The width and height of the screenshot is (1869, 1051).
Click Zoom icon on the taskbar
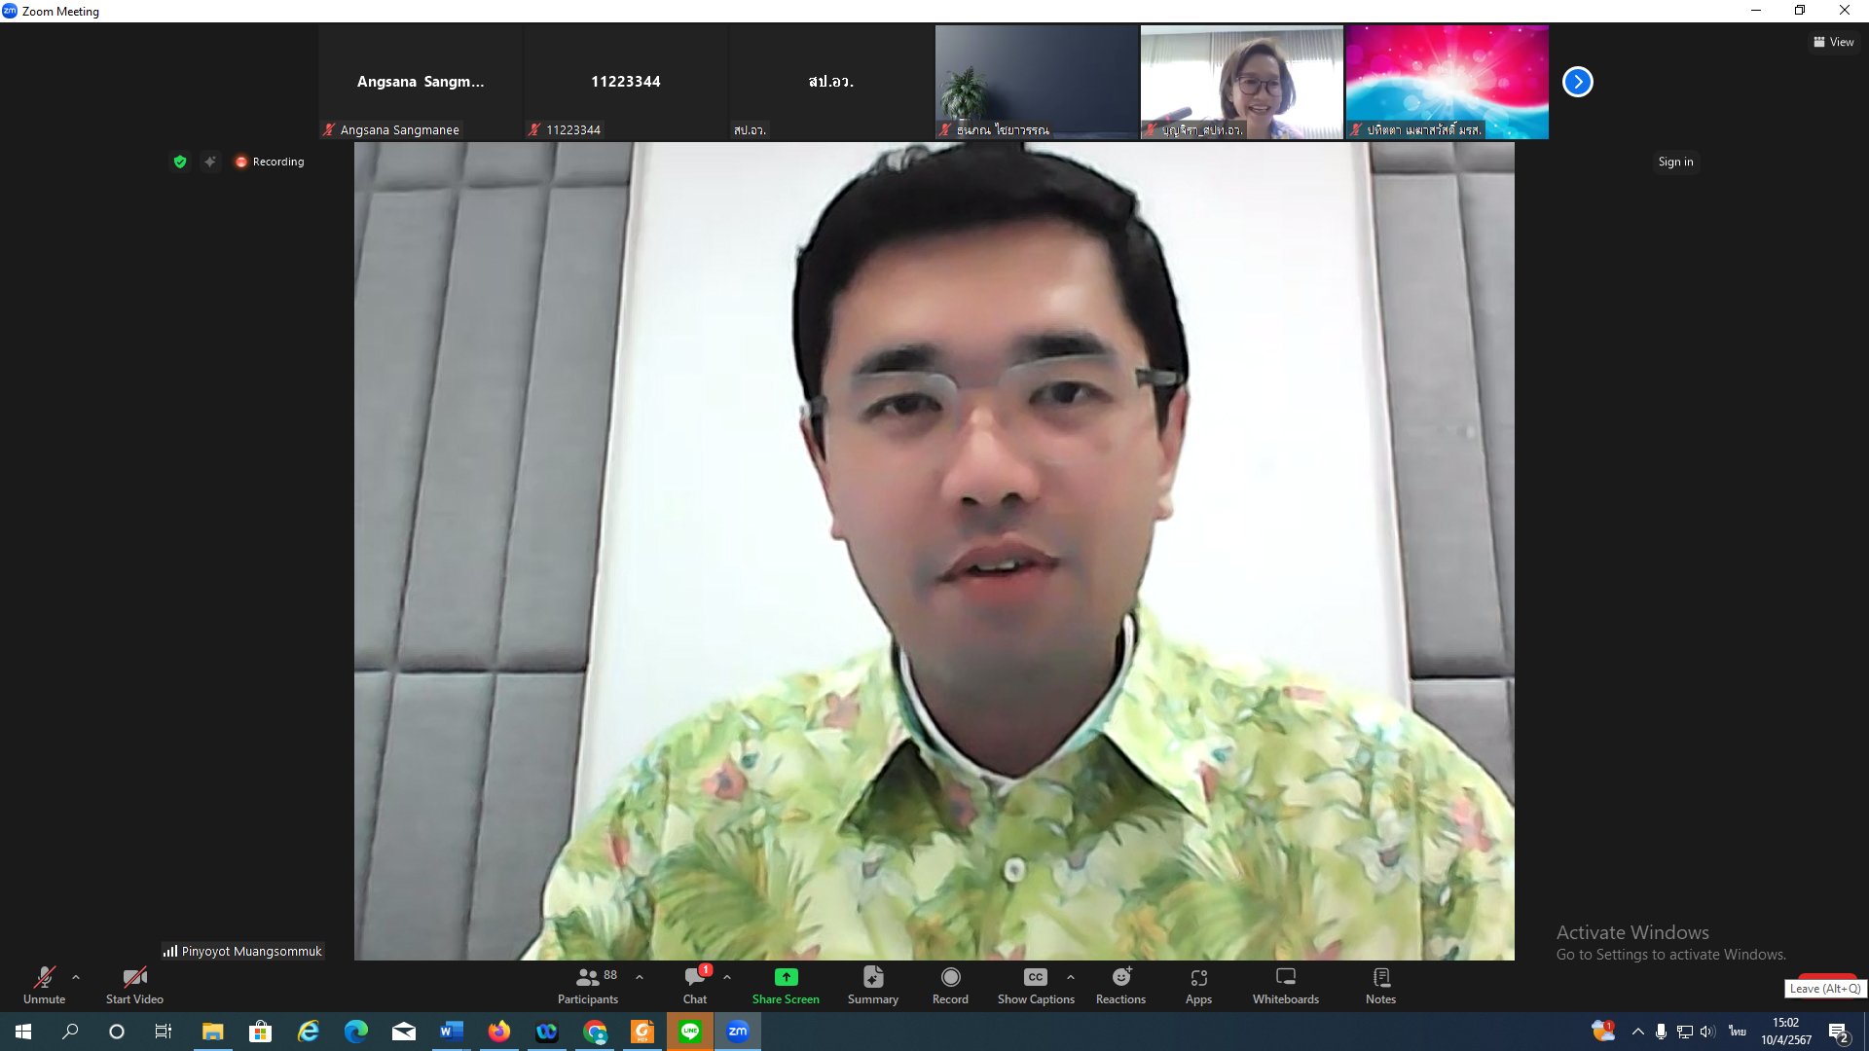(x=738, y=1032)
